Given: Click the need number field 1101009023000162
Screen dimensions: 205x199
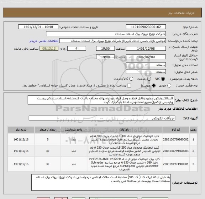Looking at the screenshot, I should click(146, 27).
